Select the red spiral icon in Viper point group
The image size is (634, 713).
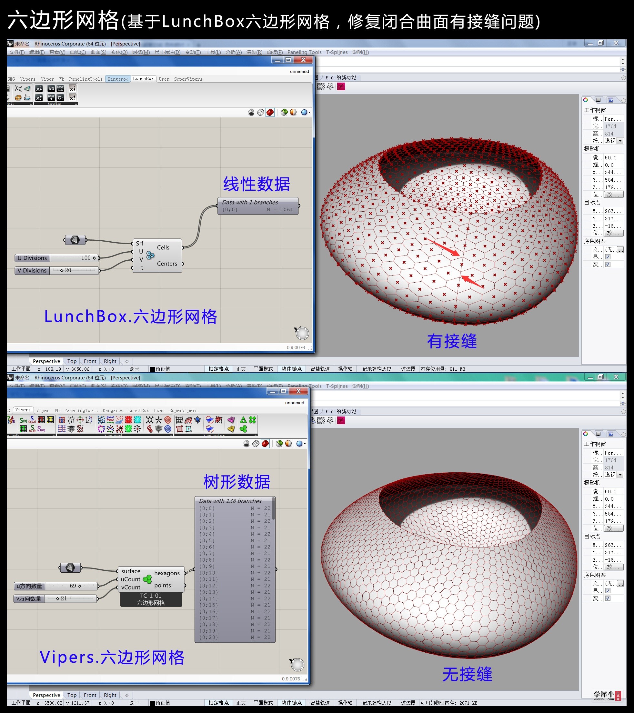click(x=168, y=420)
